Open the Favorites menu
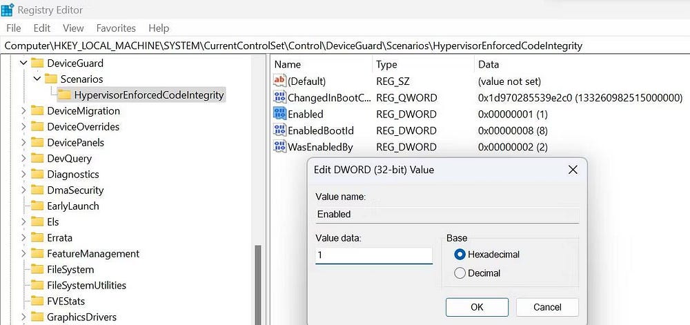Viewport: 690px width, 325px height. pyautogui.click(x=116, y=28)
